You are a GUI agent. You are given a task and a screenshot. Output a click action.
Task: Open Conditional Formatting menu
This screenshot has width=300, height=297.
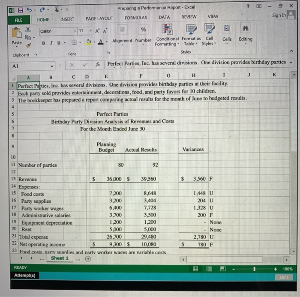(x=167, y=35)
